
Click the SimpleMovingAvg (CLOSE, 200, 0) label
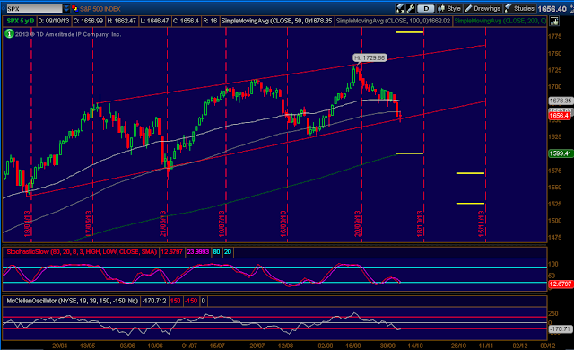coord(500,21)
